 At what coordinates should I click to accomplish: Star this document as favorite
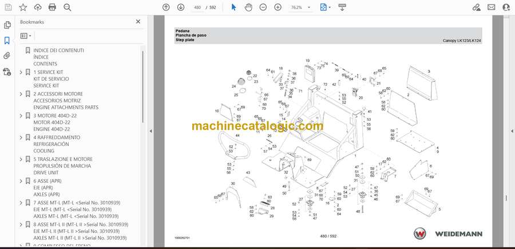(23, 7)
